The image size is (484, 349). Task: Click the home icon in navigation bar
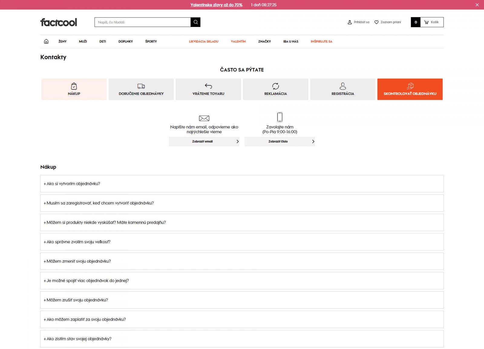coord(46,41)
